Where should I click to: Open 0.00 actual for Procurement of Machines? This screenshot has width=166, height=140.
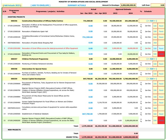click(x=90, y=84)
